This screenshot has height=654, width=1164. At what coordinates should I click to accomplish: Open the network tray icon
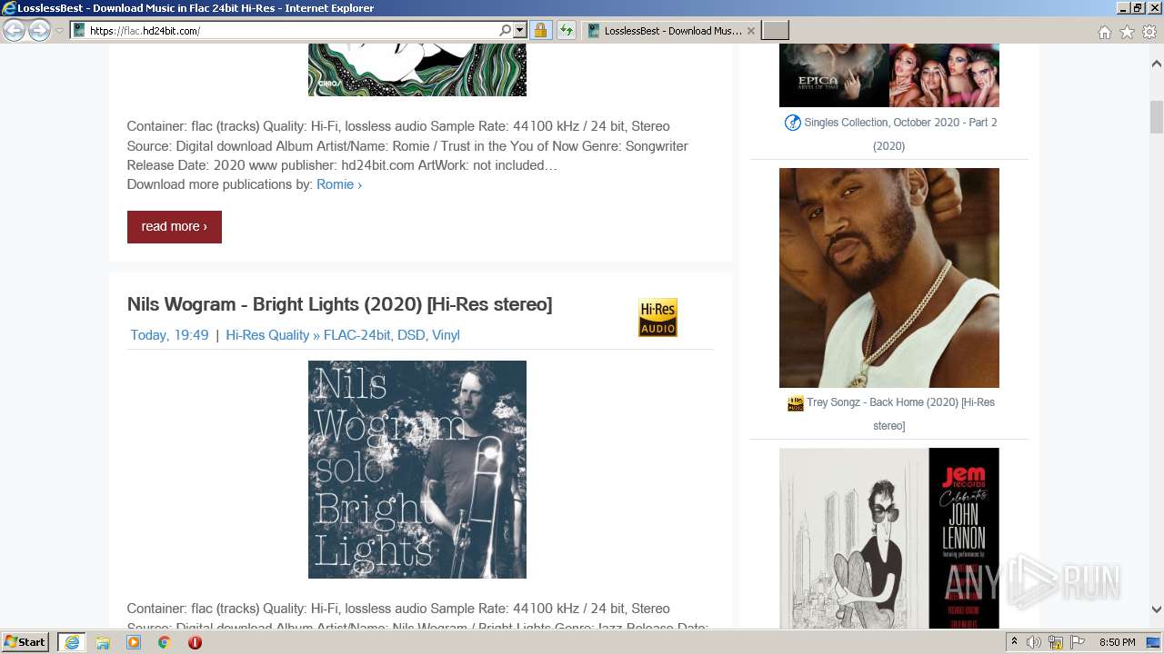click(x=1056, y=642)
